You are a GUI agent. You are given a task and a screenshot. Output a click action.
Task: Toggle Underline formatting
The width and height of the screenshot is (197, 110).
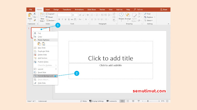[x=66, y=19]
